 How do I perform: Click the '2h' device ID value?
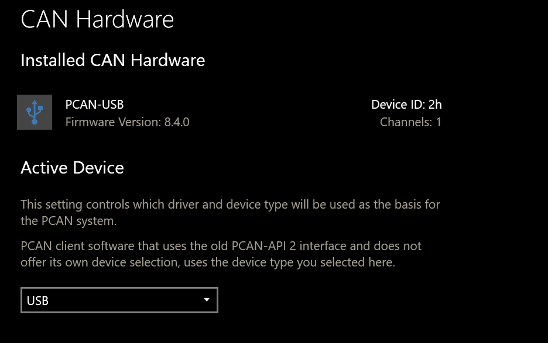434,105
